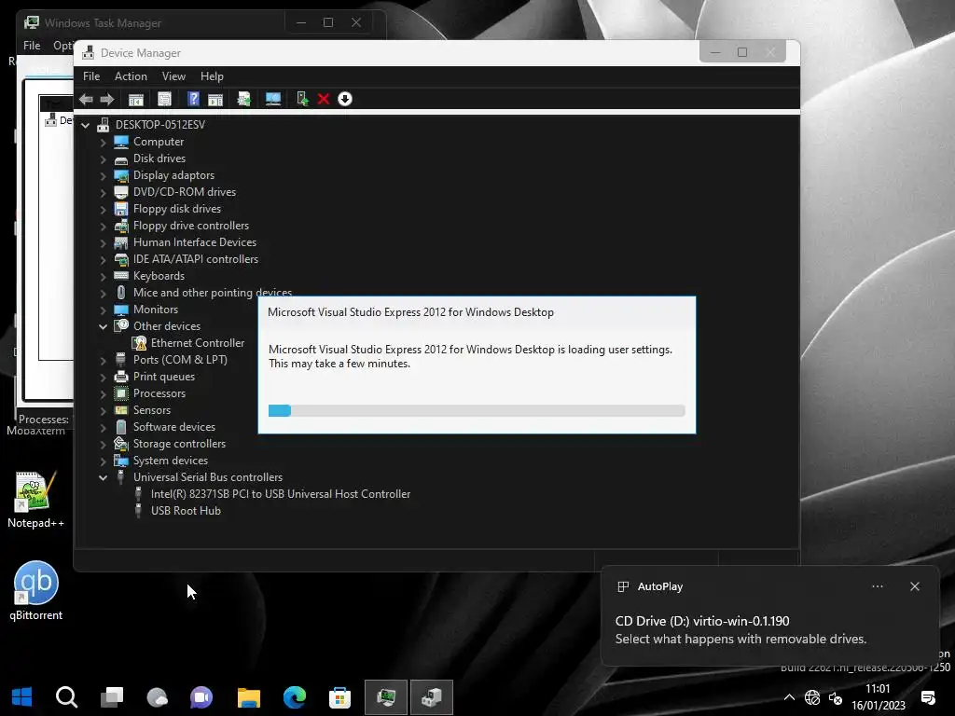Collapse Universal Serial Bus controllers category
955x716 pixels.
[x=103, y=477]
